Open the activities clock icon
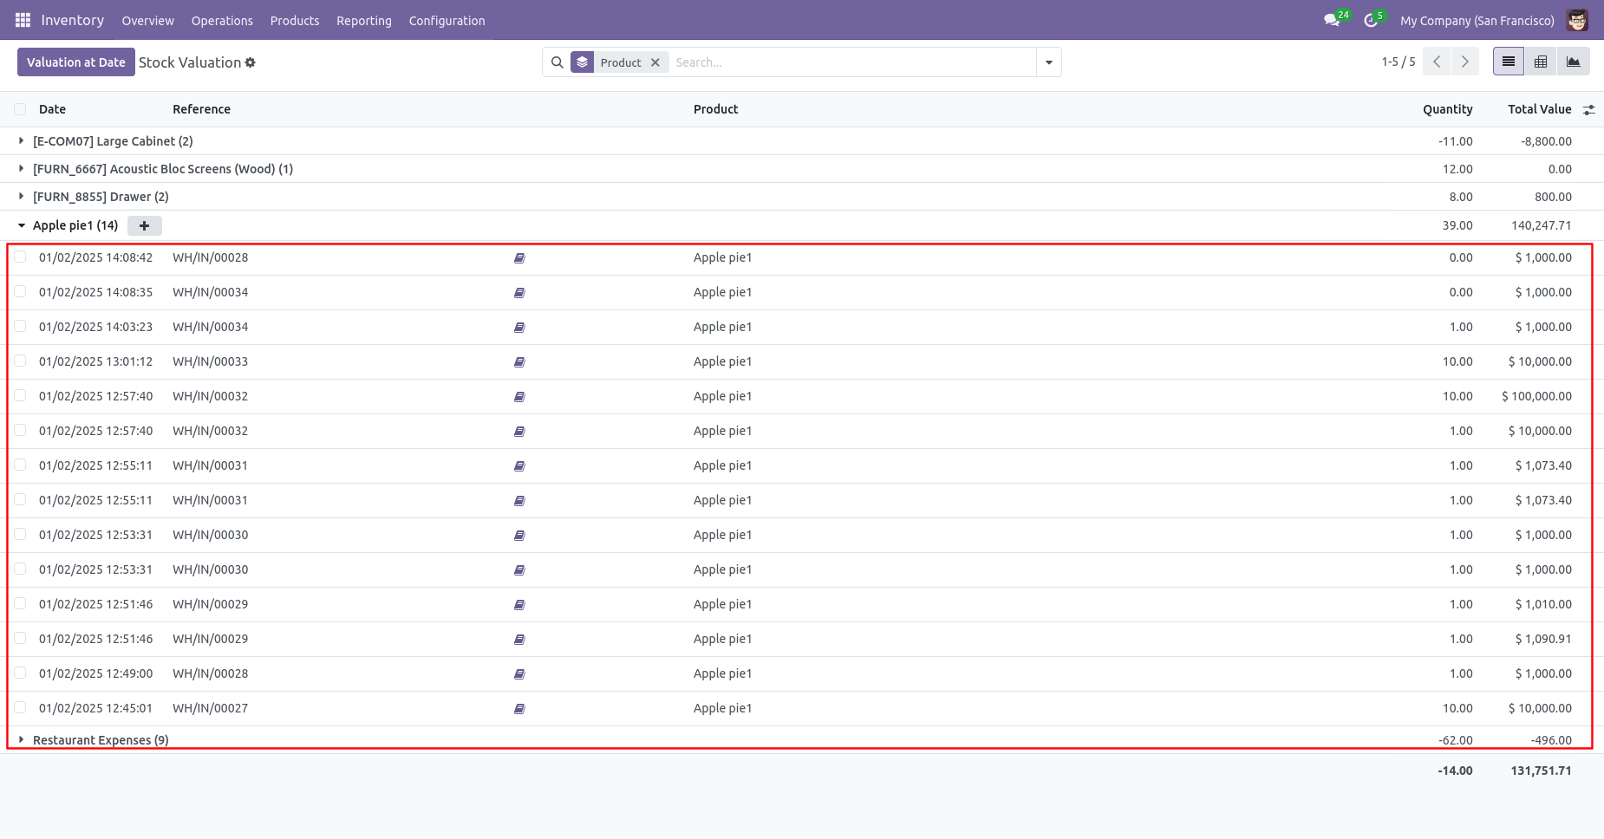This screenshot has width=1604, height=839. coord(1371,20)
